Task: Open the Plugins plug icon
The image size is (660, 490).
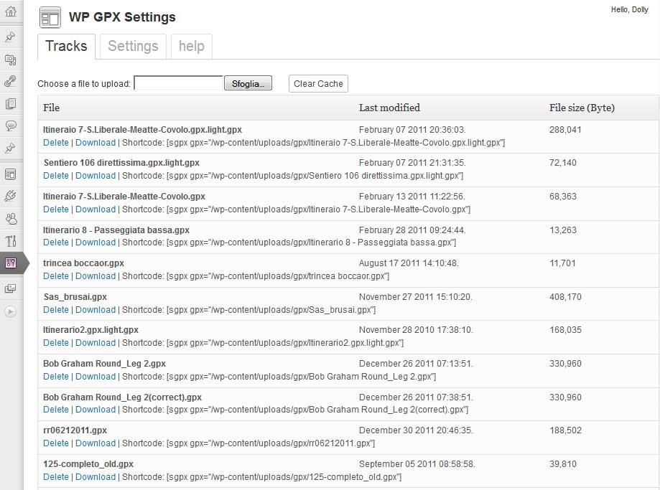Action: (x=11, y=196)
